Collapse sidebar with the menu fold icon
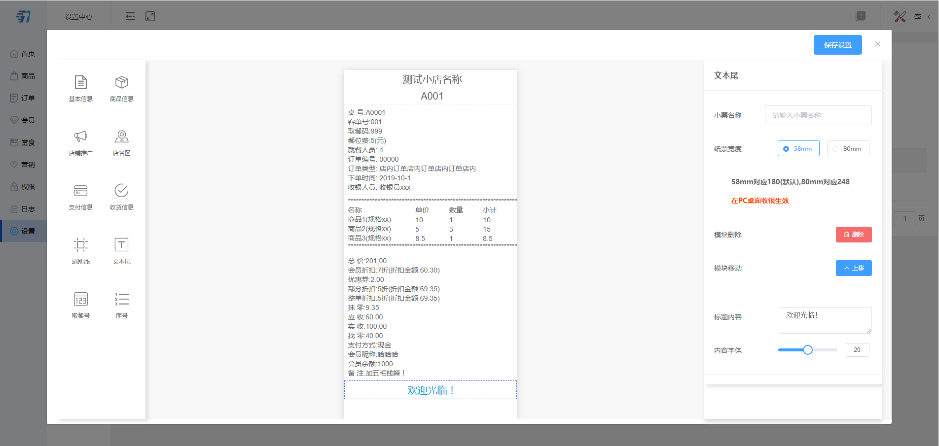The width and height of the screenshot is (939, 446). tap(130, 16)
